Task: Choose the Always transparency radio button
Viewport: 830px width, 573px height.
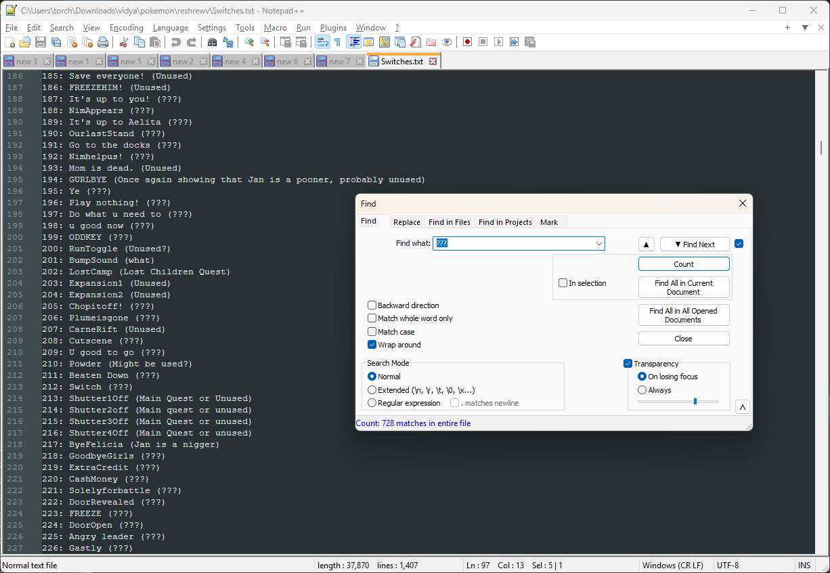Action: click(x=642, y=390)
